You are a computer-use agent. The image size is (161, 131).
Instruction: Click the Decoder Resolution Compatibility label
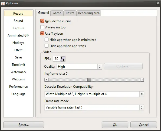pyautogui.click(x=69, y=87)
